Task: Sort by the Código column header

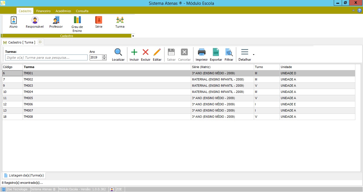Action: pyautogui.click(x=12, y=67)
